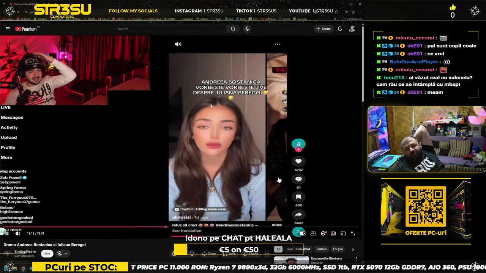
Task: Click the stream thumbs-up like counter icon
Action: (x=452, y=8)
